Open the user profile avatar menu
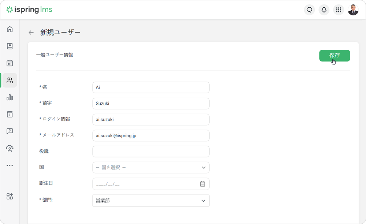Screen dimensions: 366x224 click(x=353, y=10)
